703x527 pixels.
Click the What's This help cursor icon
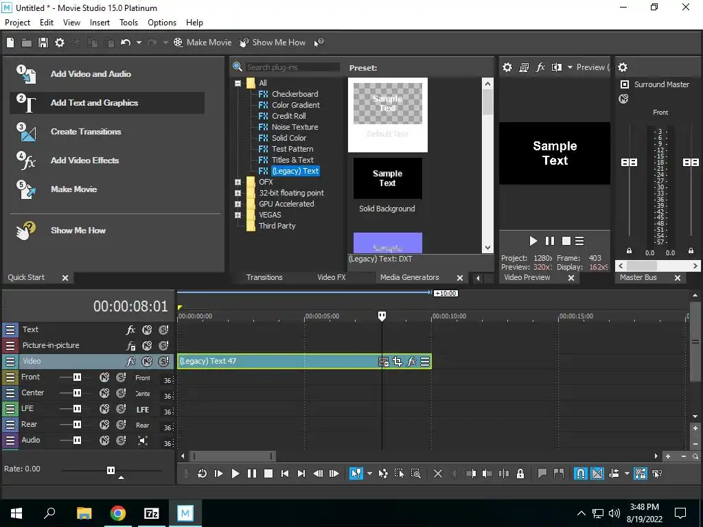tap(319, 43)
